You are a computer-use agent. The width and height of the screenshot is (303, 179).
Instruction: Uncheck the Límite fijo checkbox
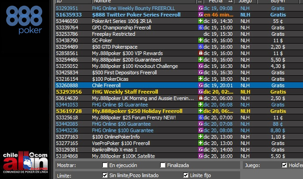click(x=185, y=175)
